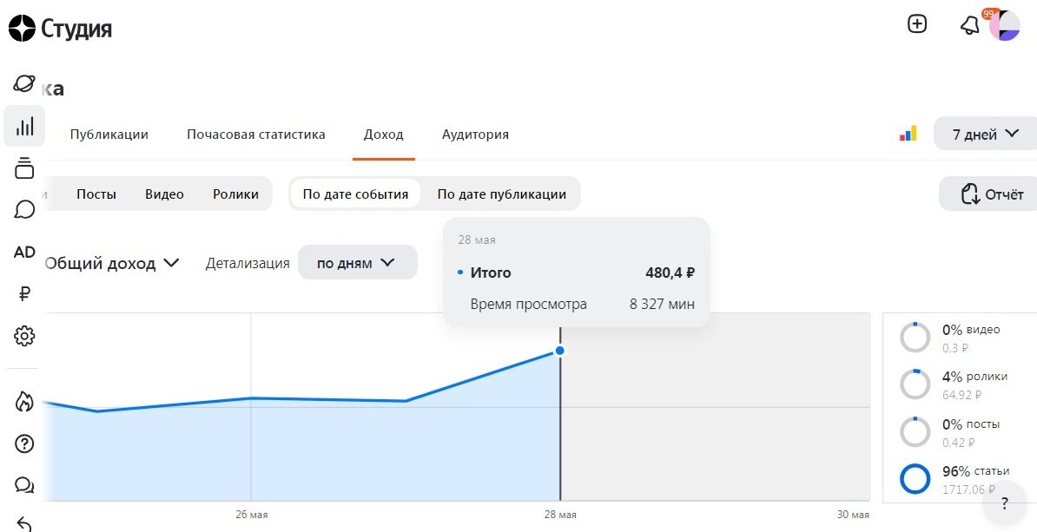Select По дате события option
Viewport: 1037px width, 532px height.
coord(356,194)
